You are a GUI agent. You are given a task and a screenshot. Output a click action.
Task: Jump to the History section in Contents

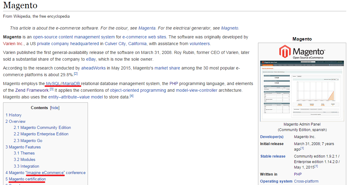13,115
